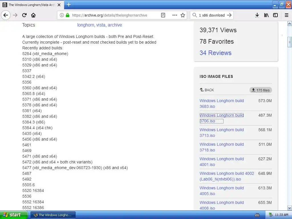Open the longhorn topic link
Image resolution: width=292 pixels, height=219 pixels.
point(86,25)
